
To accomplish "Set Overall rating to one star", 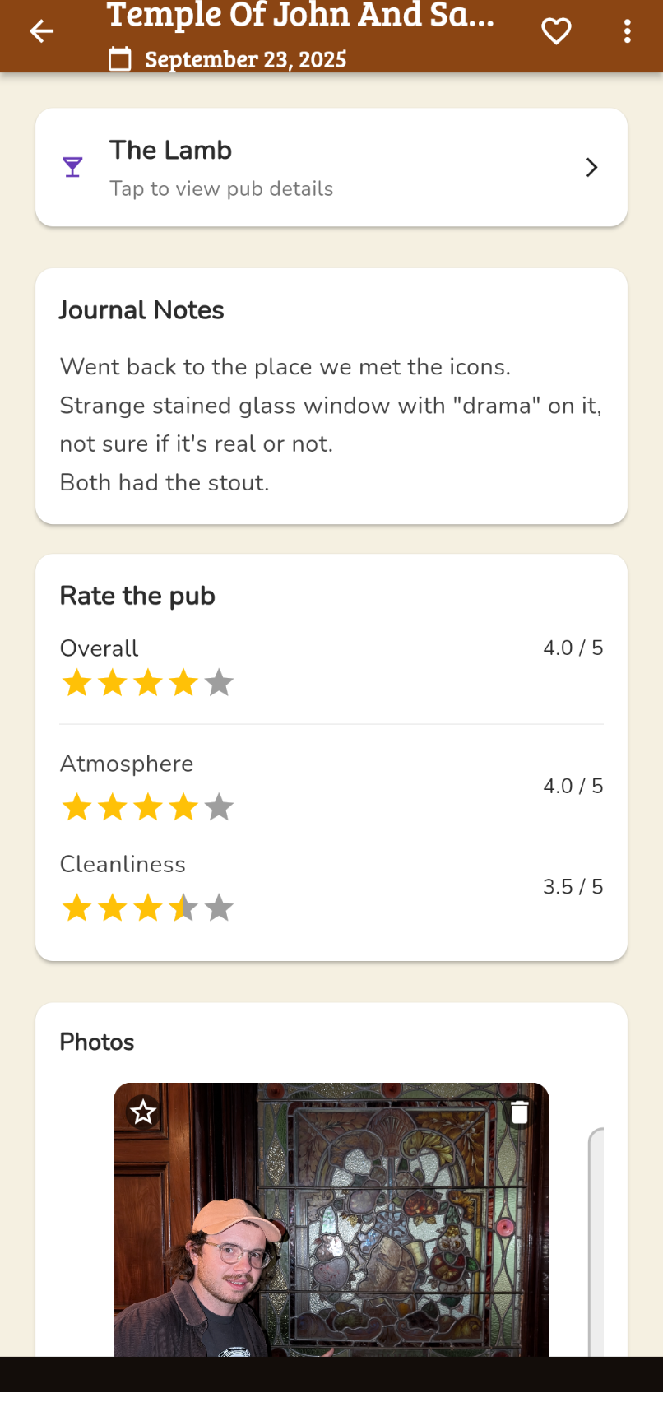I will point(76,683).
